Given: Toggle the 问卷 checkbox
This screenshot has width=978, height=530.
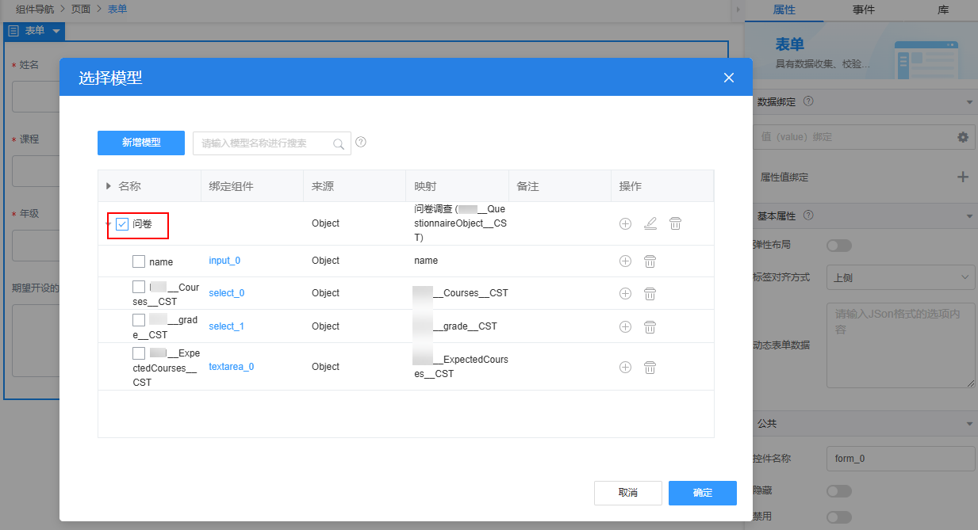Looking at the screenshot, I should (x=122, y=224).
